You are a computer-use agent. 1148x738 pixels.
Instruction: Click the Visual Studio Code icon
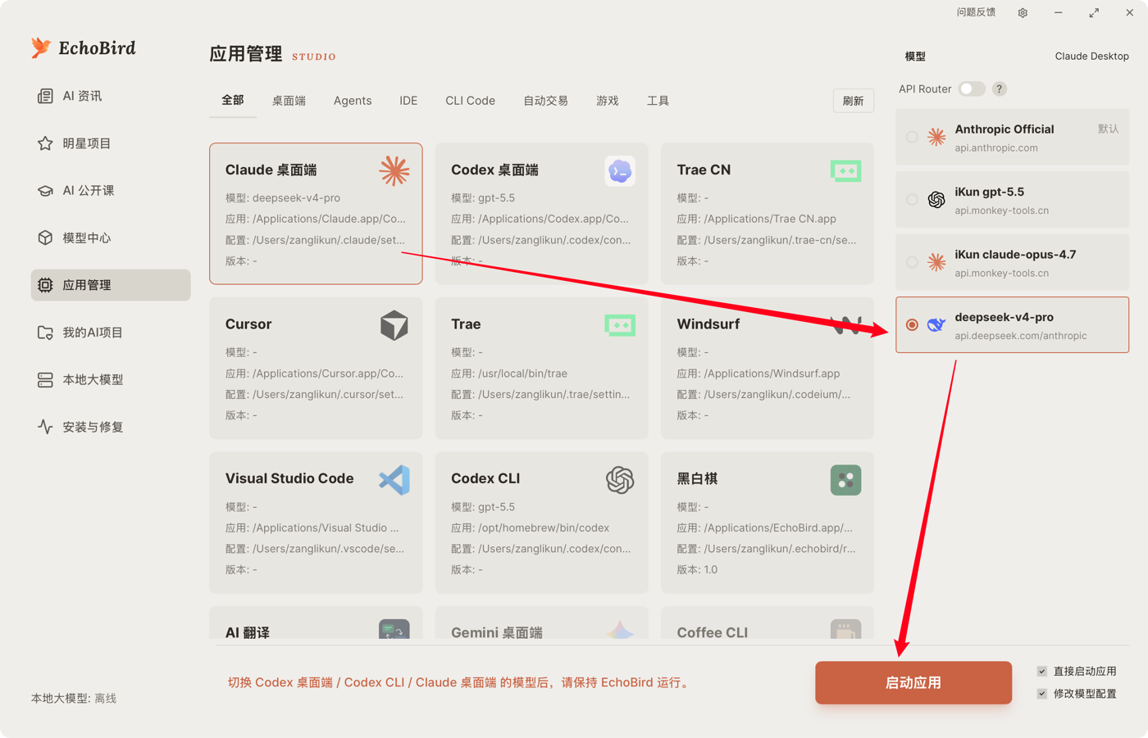[x=394, y=480]
